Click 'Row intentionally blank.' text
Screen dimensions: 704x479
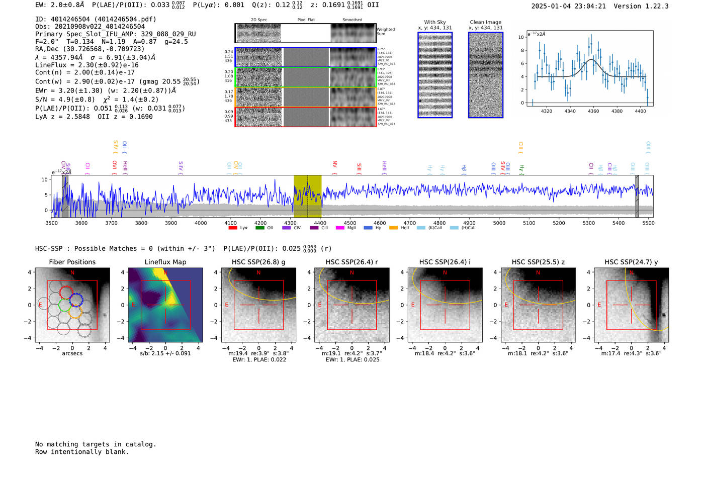pos(82,452)
